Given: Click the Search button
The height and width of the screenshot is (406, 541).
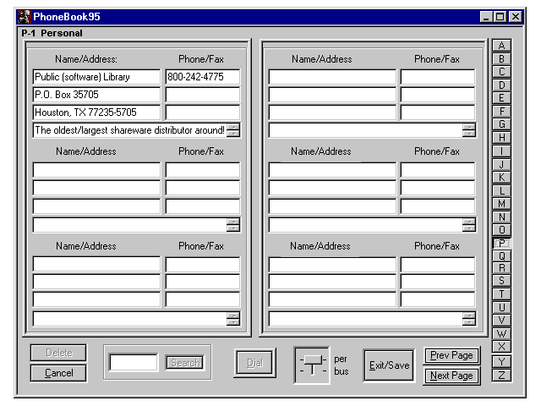Looking at the screenshot, I should point(185,363).
